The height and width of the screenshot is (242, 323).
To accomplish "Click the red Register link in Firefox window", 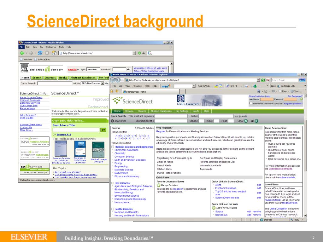I will pos(72,70).
